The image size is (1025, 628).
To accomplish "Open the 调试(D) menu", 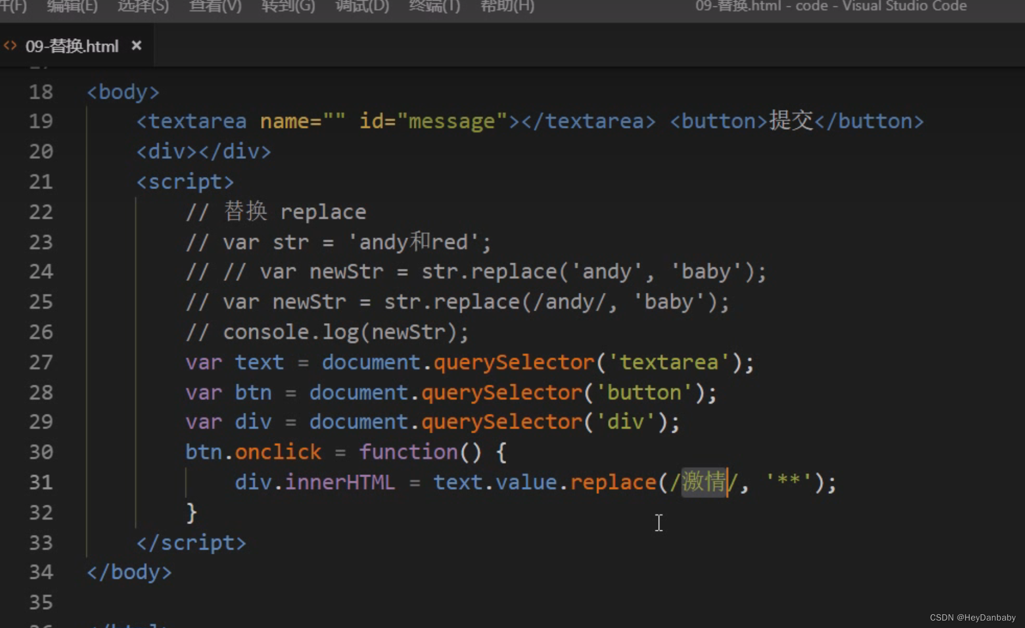I will point(362,6).
